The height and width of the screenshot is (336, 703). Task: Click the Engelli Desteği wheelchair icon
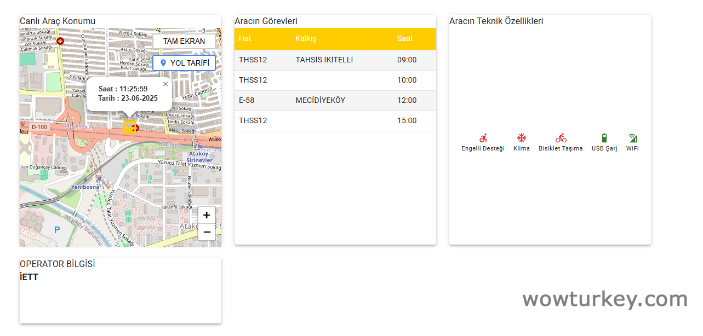[483, 138]
